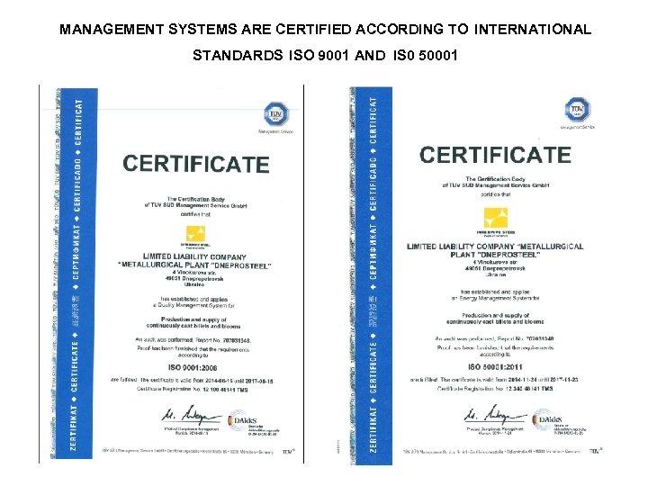Click the blue multilingual banner of the ISO 9001 certificate

75,274
